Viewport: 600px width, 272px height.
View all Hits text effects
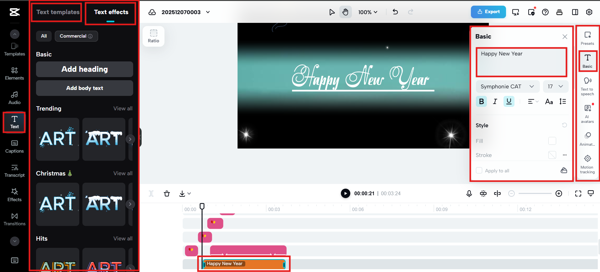(123, 238)
